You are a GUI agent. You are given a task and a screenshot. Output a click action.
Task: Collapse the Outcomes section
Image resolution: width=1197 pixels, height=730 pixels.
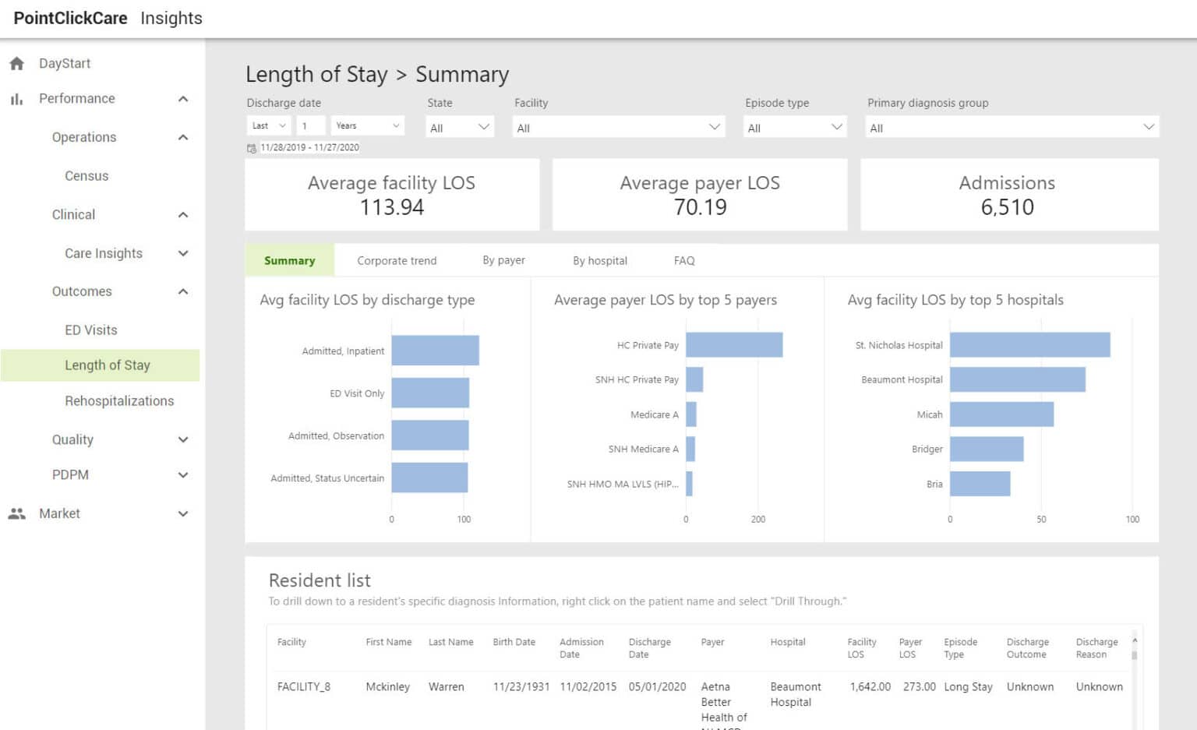tap(183, 291)
